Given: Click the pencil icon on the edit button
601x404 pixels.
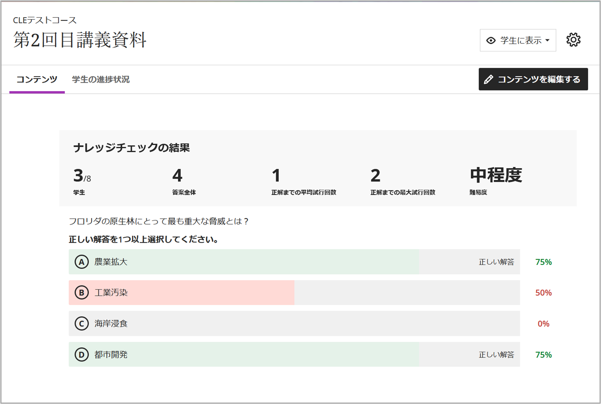Looking at the screenshot, I should (489, 79).
